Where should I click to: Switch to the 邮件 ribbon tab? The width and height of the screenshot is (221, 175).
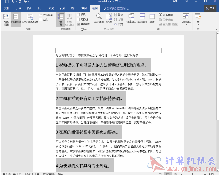click(73, 8)
